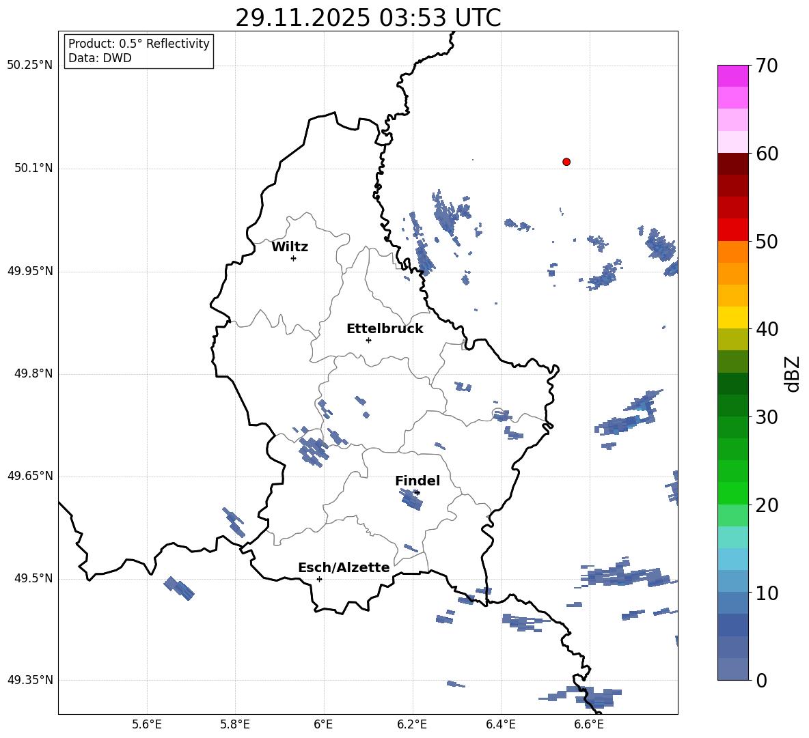This screenshot has height=738, width=809.
Task: Click the 'Data: DWD' text
Action: (100, 58)
